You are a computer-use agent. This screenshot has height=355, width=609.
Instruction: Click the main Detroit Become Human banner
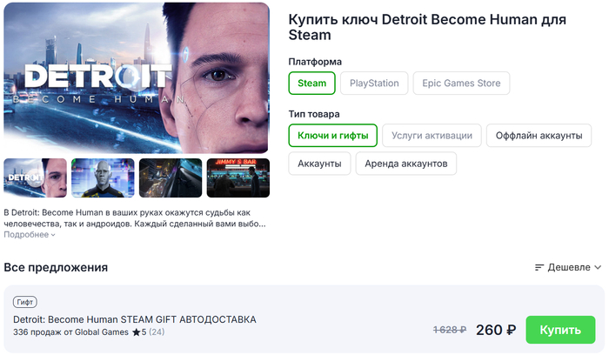137,77
